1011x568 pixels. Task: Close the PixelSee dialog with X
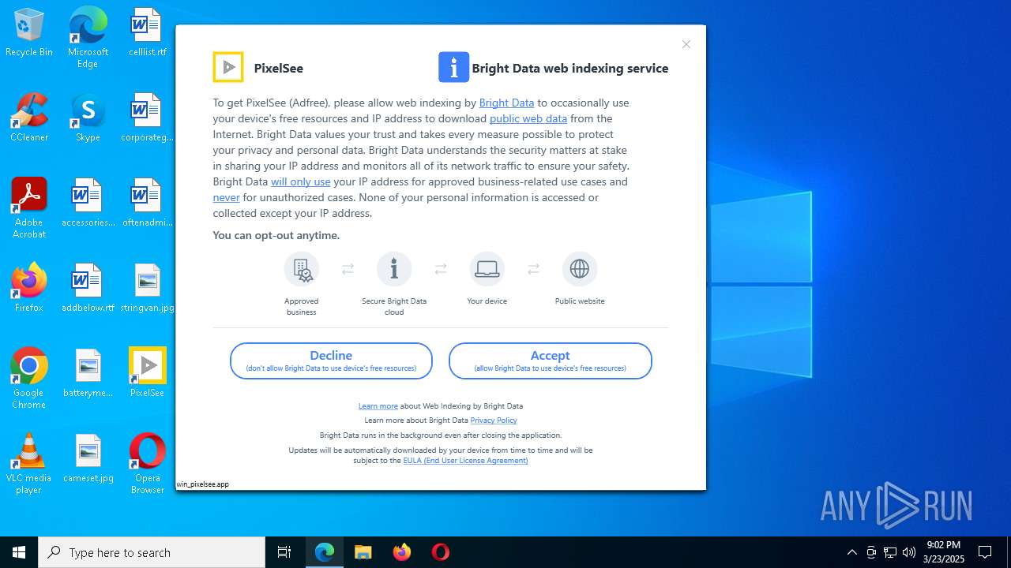(x=686, y=44)
